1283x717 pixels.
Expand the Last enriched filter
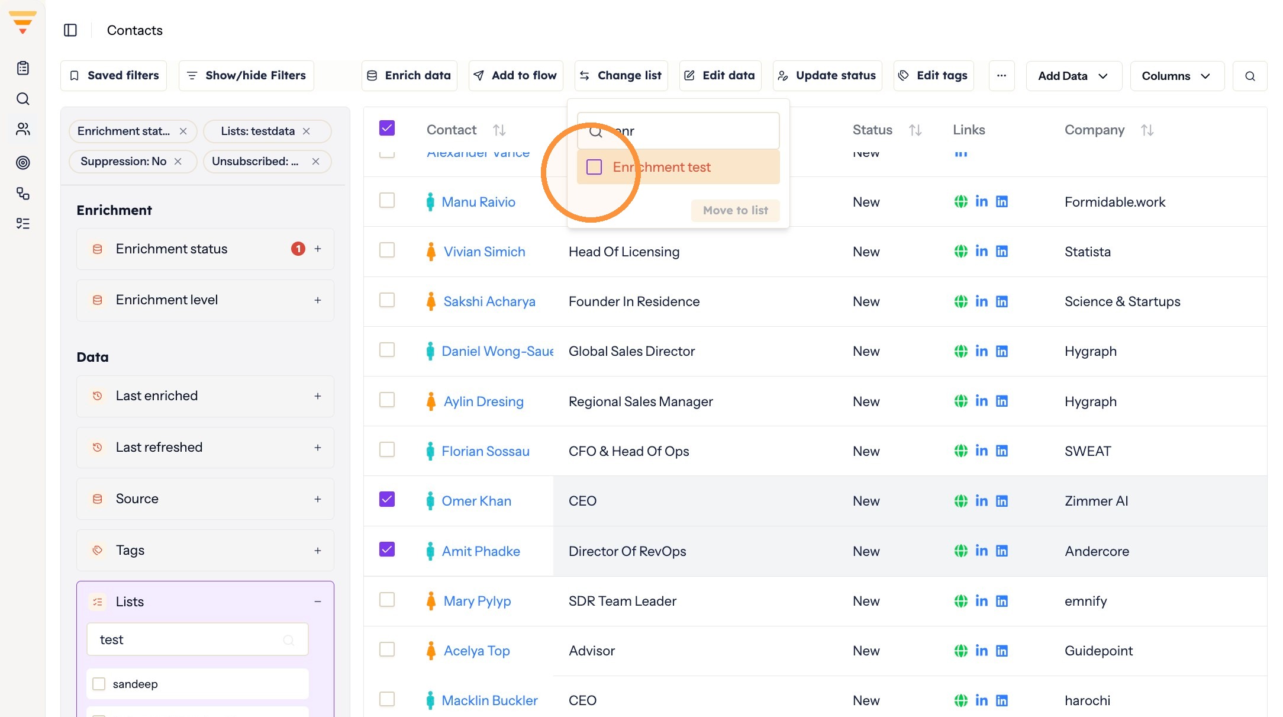pos(318,396)
